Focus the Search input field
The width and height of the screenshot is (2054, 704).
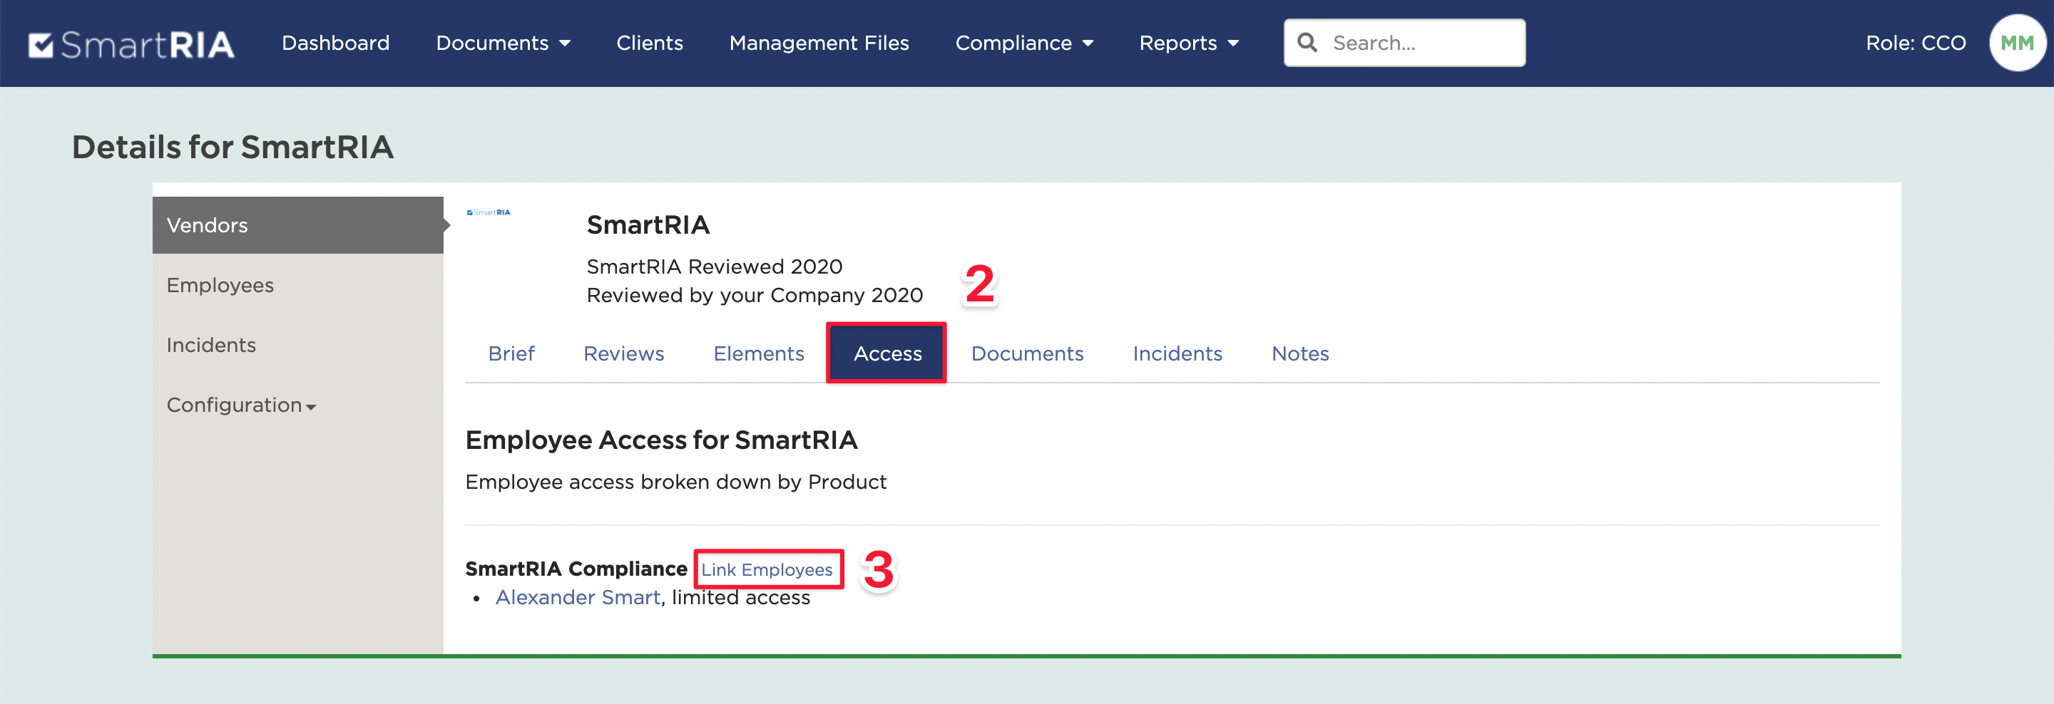click(1404, 43)
